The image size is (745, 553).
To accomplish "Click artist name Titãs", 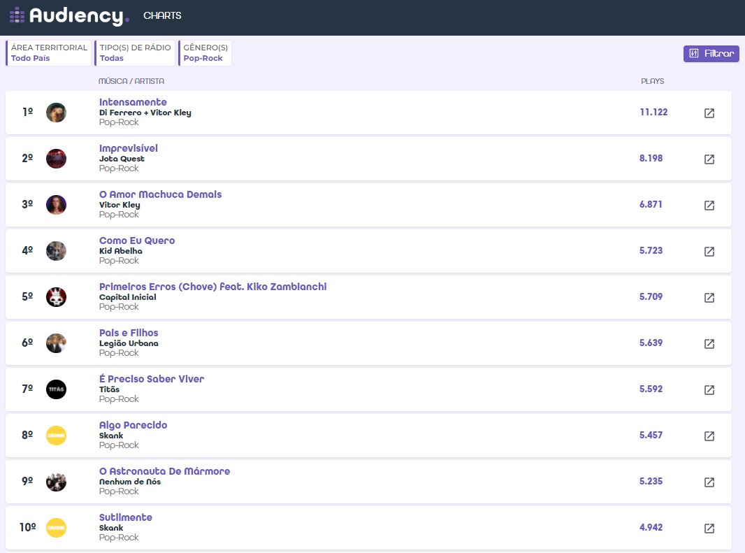I will click(x=109, y=389).
